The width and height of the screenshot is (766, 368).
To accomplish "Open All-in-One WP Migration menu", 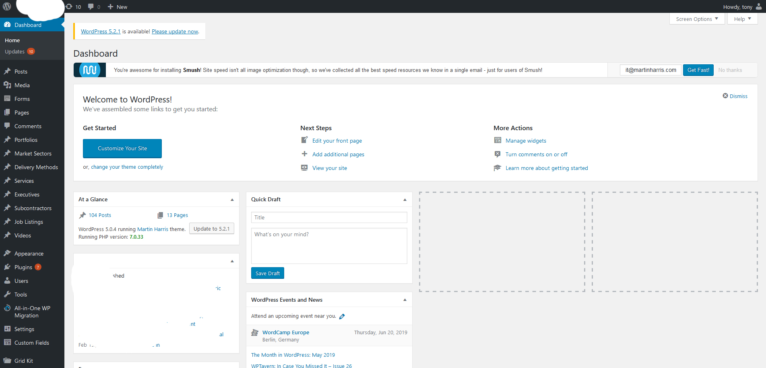I will 32,312.
